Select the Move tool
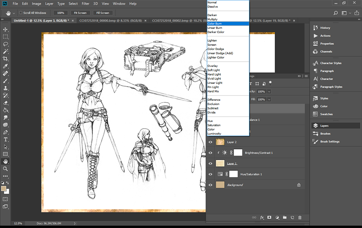 [x=5, y=29]
